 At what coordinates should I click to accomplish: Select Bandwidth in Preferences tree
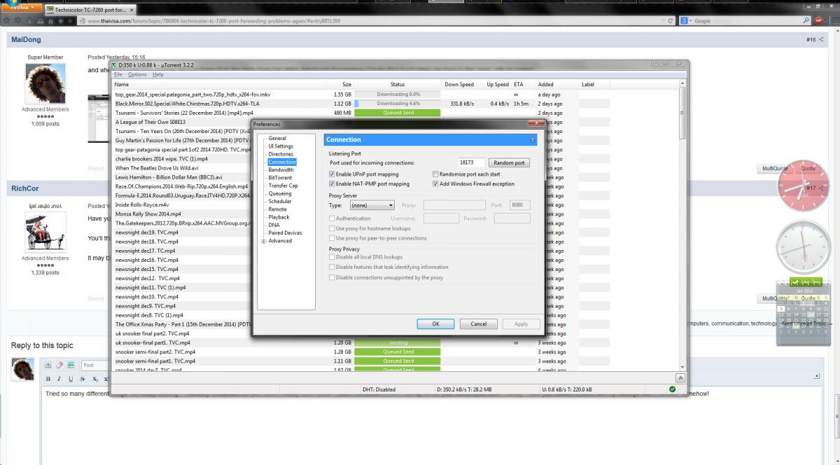(281, 169)
